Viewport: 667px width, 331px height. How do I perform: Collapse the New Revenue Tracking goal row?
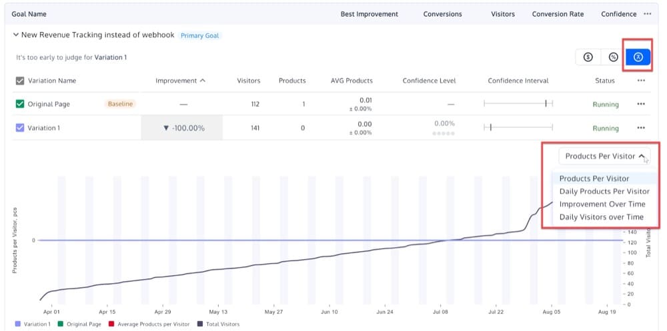coord(16,35)
